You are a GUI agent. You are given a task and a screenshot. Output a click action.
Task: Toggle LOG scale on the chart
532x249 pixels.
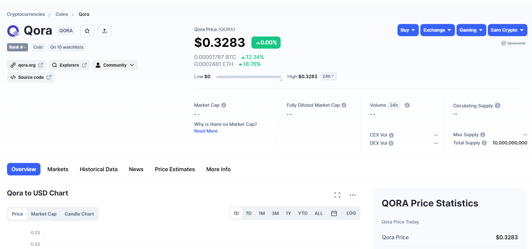pyautogui.click(x=351, y=213)
